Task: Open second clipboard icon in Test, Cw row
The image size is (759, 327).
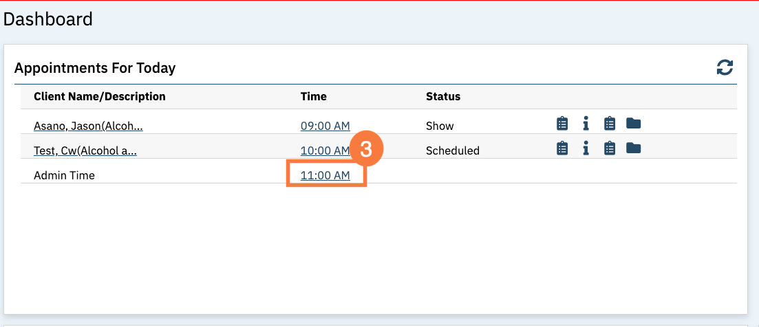Action: (610, 148)
